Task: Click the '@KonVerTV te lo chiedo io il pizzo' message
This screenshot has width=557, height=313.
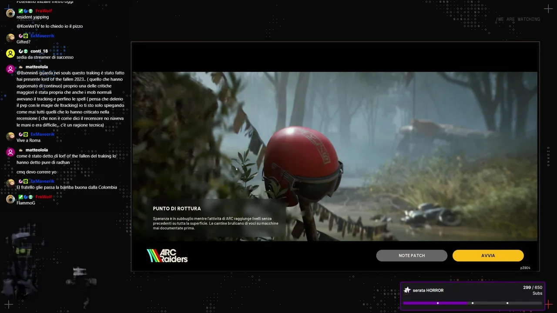Action: coord(50,26)
